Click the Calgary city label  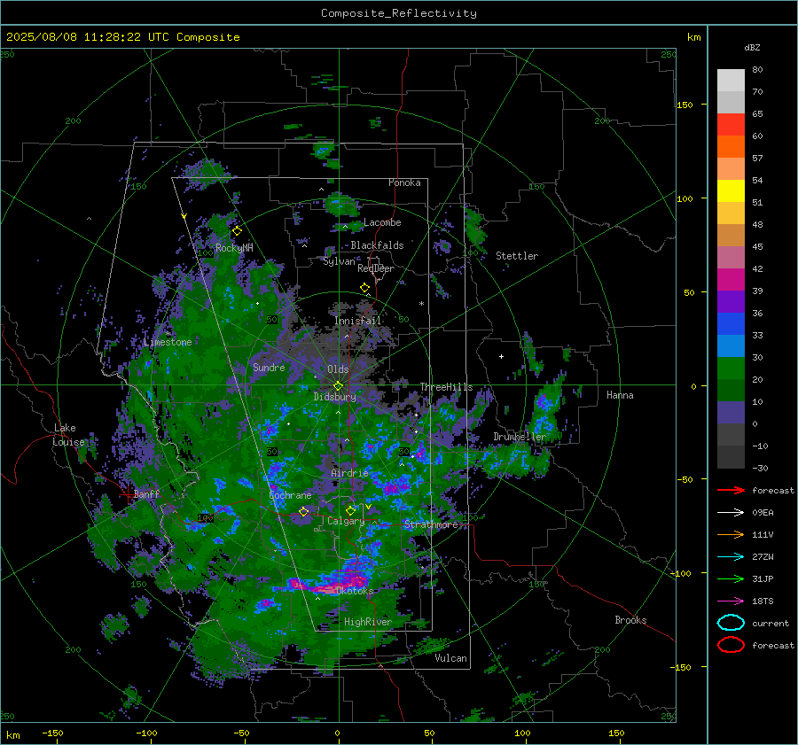[346, 521]
